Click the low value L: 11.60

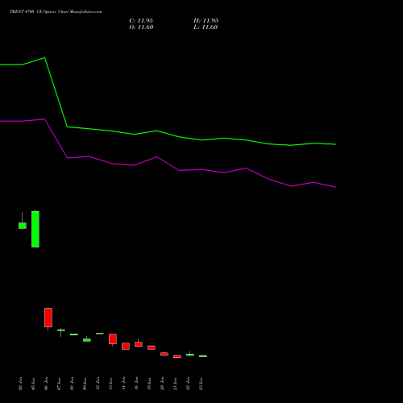206,27
